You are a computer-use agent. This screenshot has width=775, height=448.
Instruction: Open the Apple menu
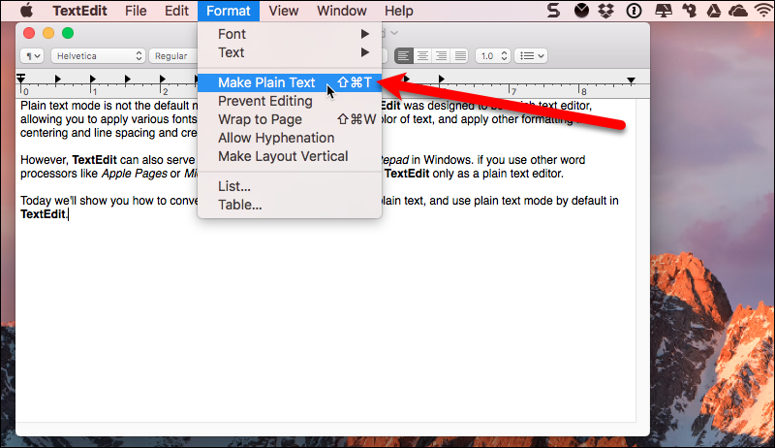click(26, 12)
